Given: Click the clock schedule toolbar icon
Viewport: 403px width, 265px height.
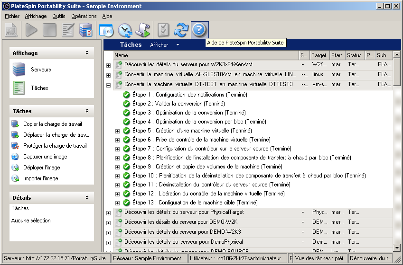Looking at the screenshot, I should coord(125,30).
